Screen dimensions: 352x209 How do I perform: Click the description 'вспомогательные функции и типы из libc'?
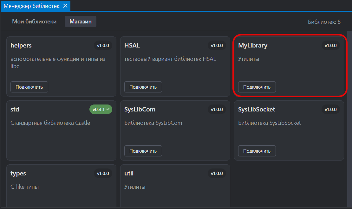(x=58, y=63)
